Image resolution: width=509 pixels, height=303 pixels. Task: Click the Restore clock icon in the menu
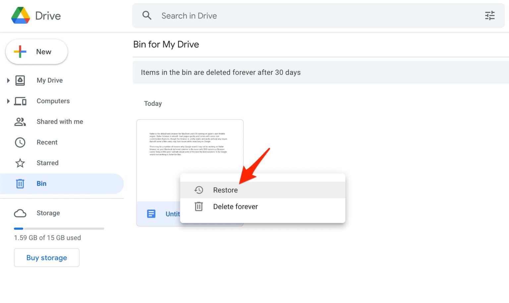(x=199, y=190)
